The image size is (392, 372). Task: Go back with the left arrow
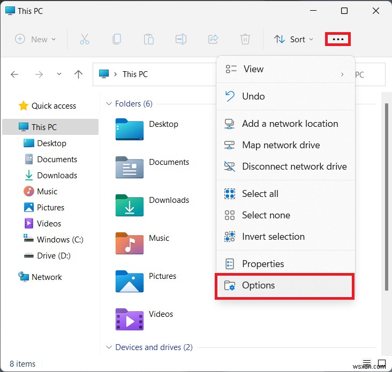coord(14,74)
